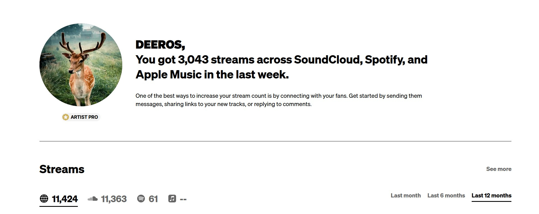The width and height of the screenshot is (539, 214).
Task: Click the 11,424 total streams count
Action: [x=65, y=199]
